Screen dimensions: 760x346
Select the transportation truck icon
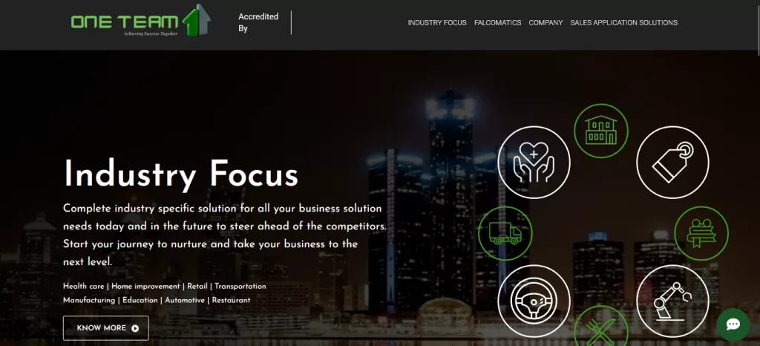pos(505,234)
